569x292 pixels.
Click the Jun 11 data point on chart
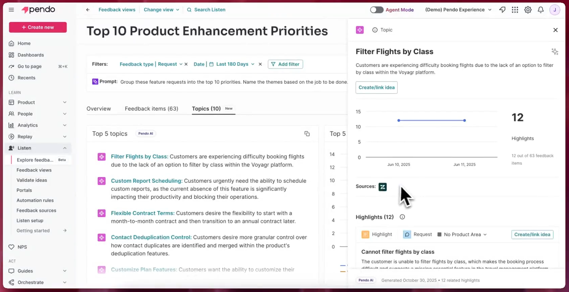[x=464, y=120]
